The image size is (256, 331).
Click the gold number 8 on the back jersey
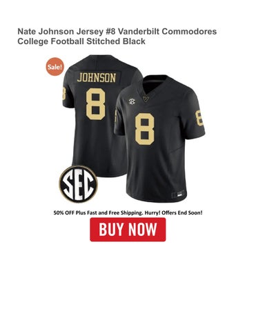pos(96,104)
